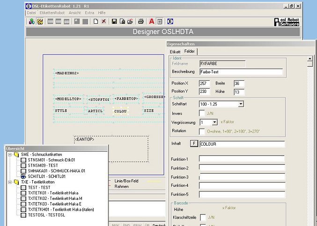This screenshot has width=317, height=226.
Task: Collapse the SME Schmucketiketten tree node
Action: [10, 155]
